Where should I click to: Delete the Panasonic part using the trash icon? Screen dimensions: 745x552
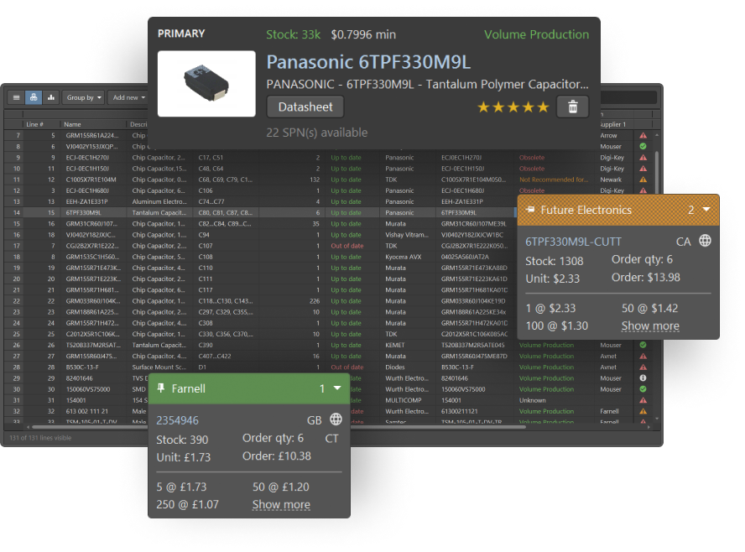pyautogui.click(x=573, y=107)
